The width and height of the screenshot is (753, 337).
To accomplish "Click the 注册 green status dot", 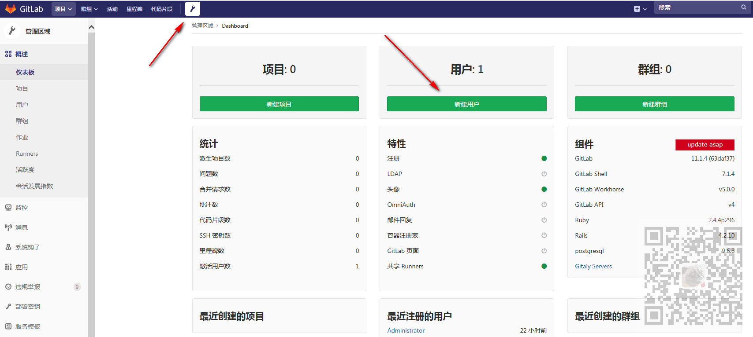I will pos(544,158).
